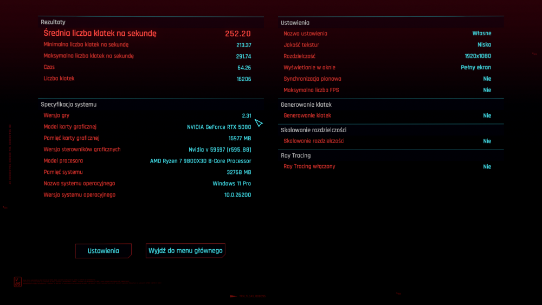This screenshot has width=542, height=305.
Task: Select frame count value 16206
Action: [244, 79]
